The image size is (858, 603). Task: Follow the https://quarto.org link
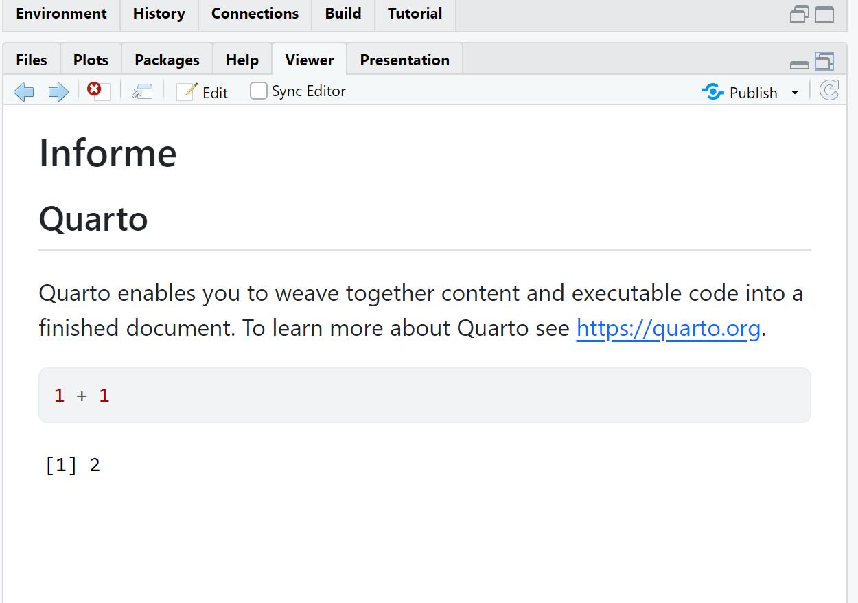pos(668,328)
